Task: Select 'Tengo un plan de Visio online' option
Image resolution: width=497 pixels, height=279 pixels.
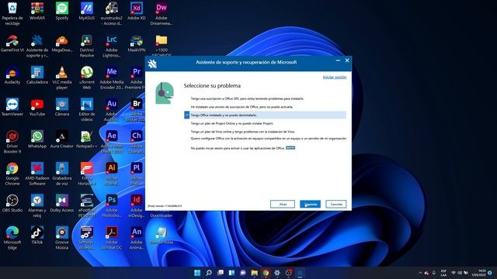Action: coord(242,132)
